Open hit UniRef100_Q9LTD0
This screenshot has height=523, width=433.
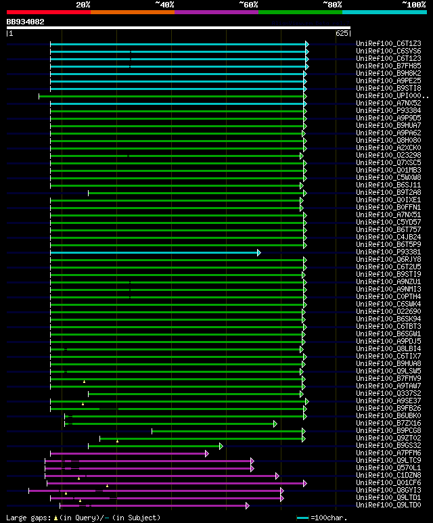point(388,505)
